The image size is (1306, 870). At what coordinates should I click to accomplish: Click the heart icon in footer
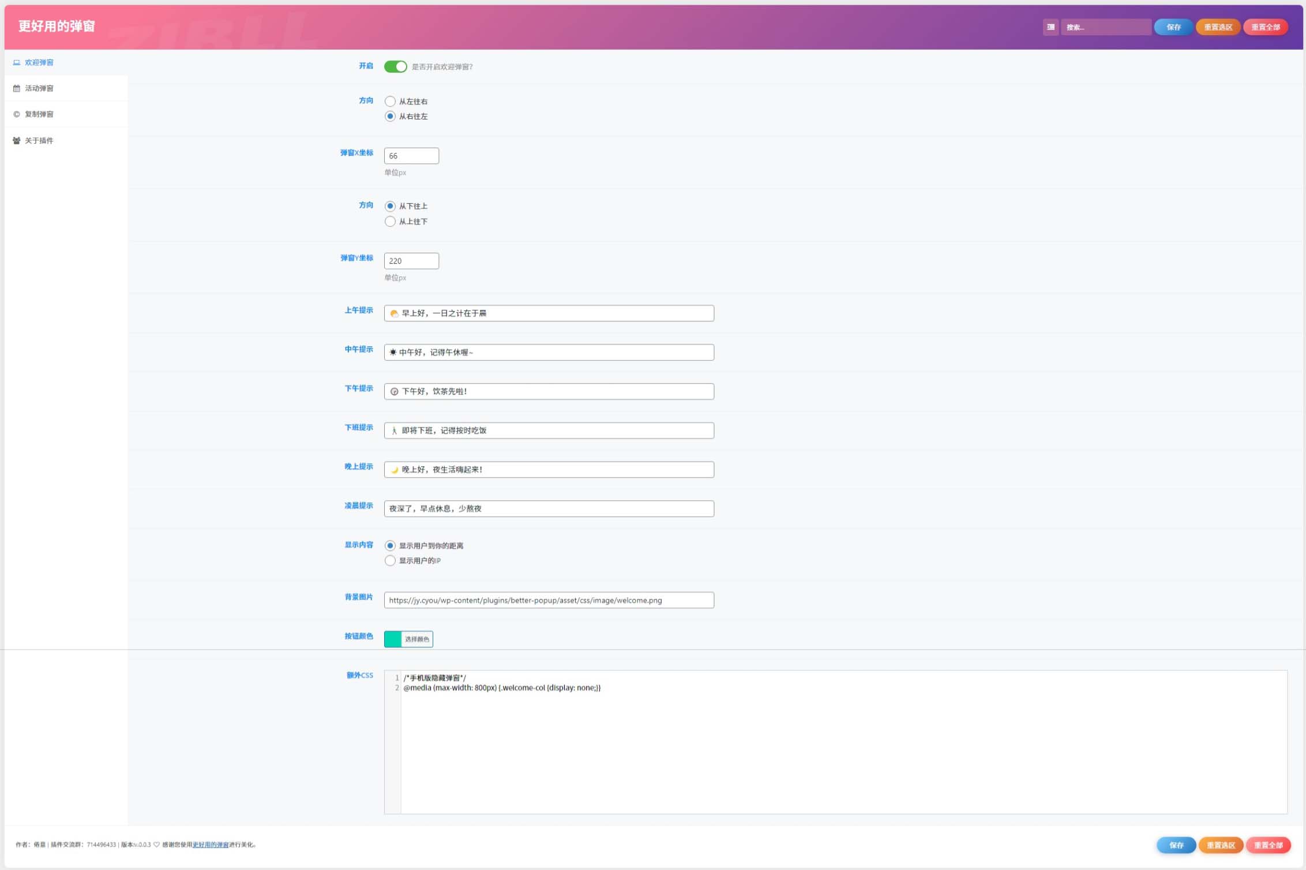[156, 845]
